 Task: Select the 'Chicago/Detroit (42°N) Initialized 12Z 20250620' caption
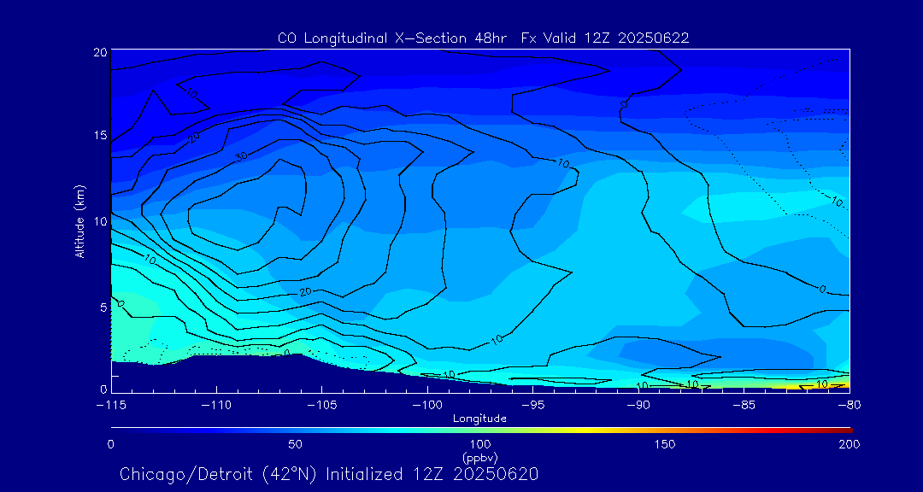(329, 474)
